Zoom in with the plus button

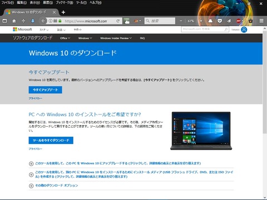[201, 21]
